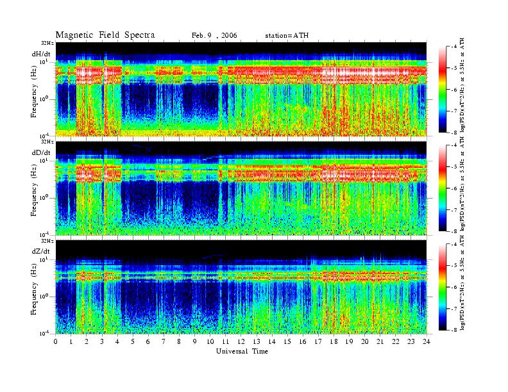This screenshot has height=392, width=508.
Task: Click the "14" tick on Universal Time axis
Action: [272, 341]
